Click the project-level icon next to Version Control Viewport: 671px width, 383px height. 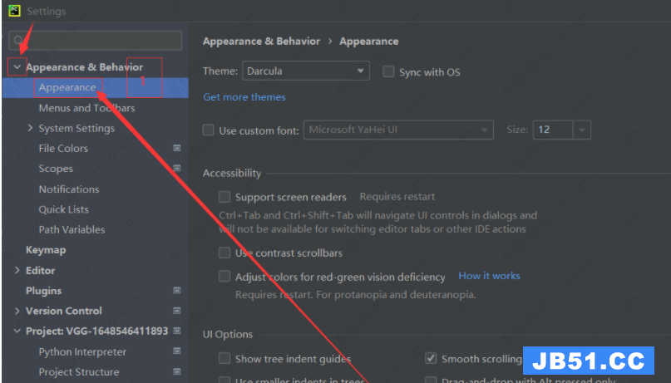click(176, 311)
